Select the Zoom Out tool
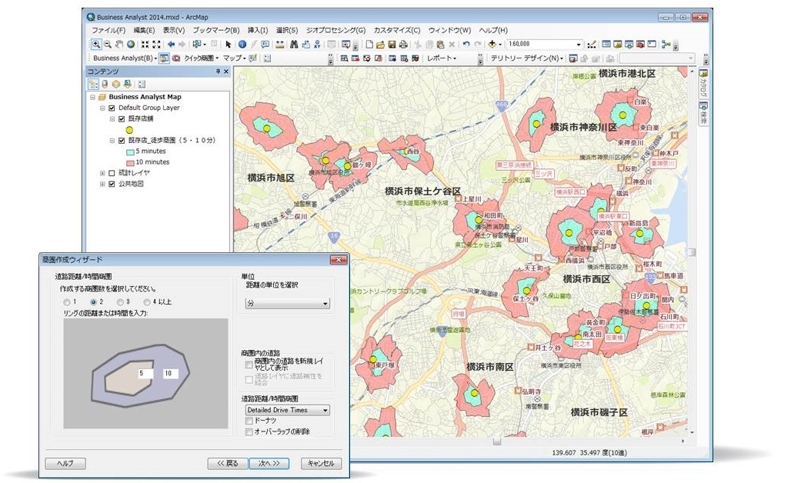The width and height of the screenshot is (791, 483). click(x=108, y=45)
